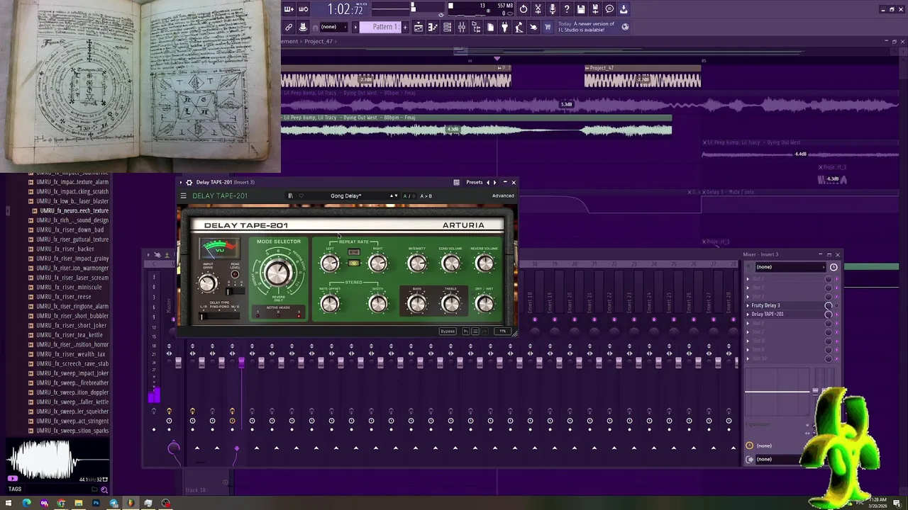Open the FL Studio piano roll view
Screen dimensions: 908x510
[433, 27]
